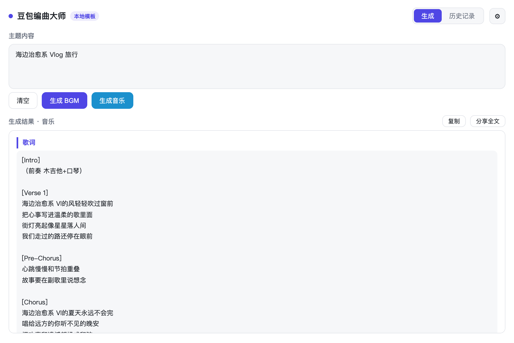514x343 pixels.
Task: Click lyric 故事要在副歌里说想念
Action: (x=54, y=280)
